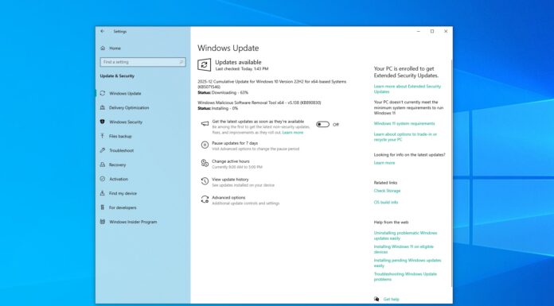Open Installing pending Windows updates easily link

[x=408, y=263]
